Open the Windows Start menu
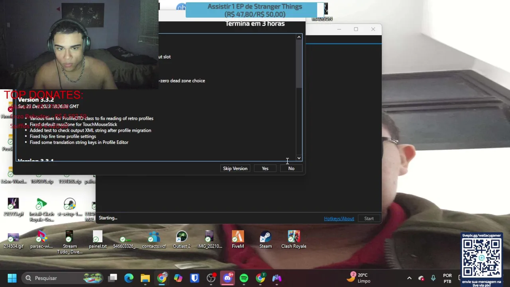The image size is (510, 287). pos(12,278)
